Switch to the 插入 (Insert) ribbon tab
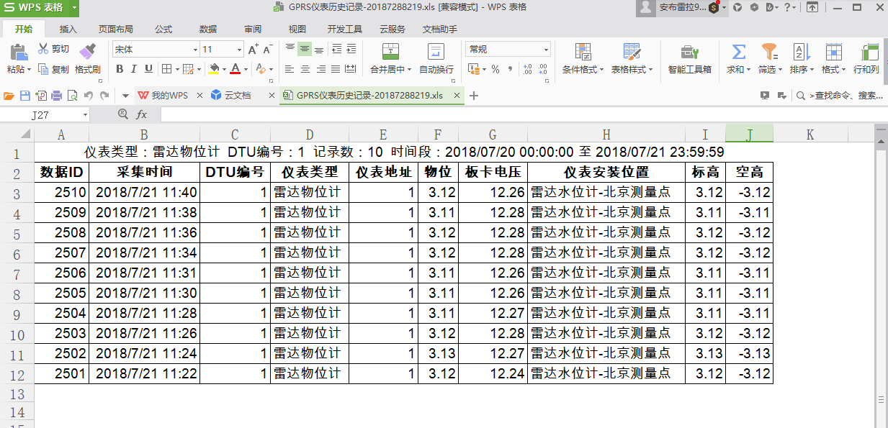 click(68, 29)
